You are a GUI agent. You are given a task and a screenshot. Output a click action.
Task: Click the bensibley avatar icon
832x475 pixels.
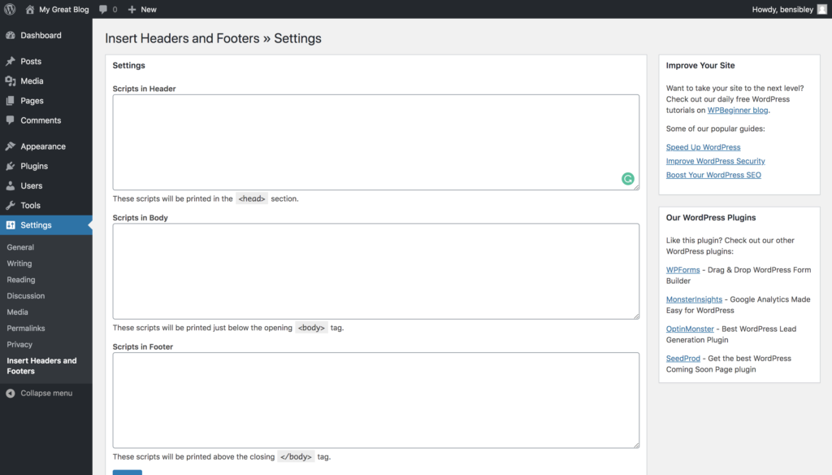[822, 10]
